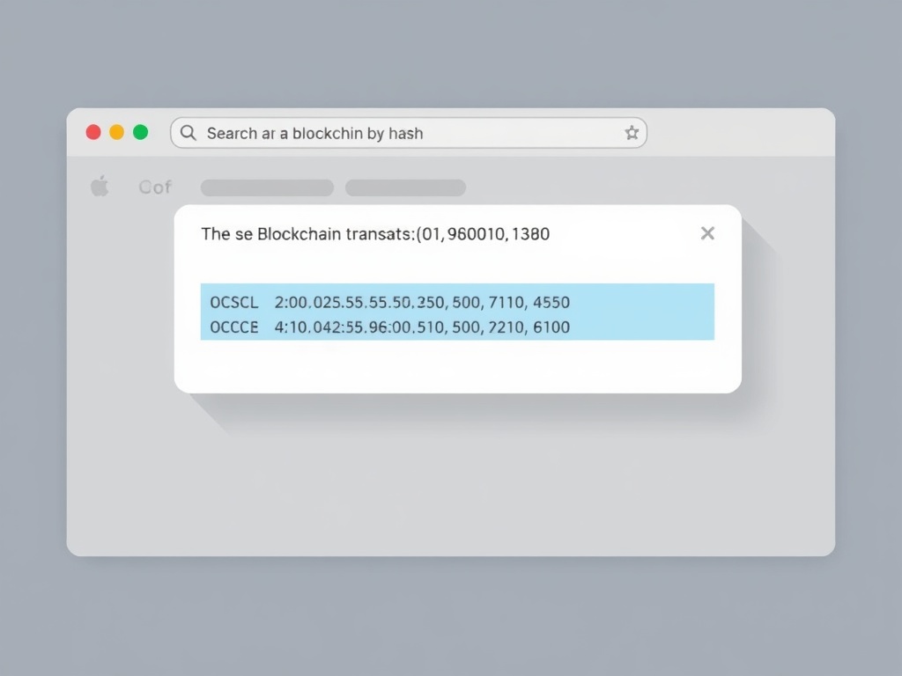Click the OCCCE row label
The width and height of the screenshot is (902, 676).
[x=234, y=327]
